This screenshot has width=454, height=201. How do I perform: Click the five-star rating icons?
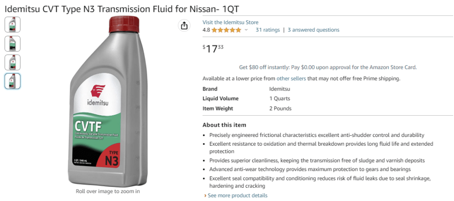[x=226, y=30]
